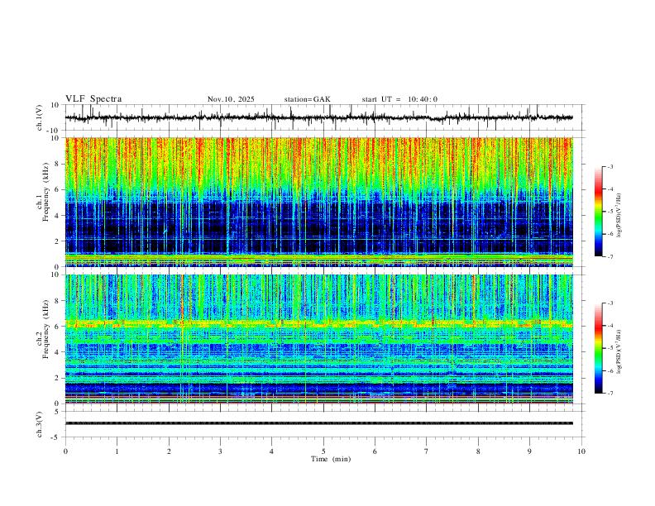Click inside the ch.1 spectrogram panel
Screen dimensions: 655x506
pyautogui.click(x=319, y=202)
